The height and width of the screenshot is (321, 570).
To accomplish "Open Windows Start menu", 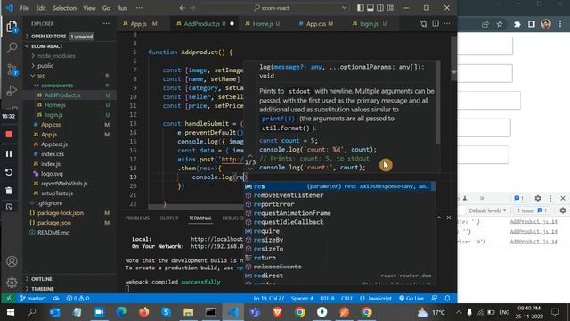I will tap(10, 312).
